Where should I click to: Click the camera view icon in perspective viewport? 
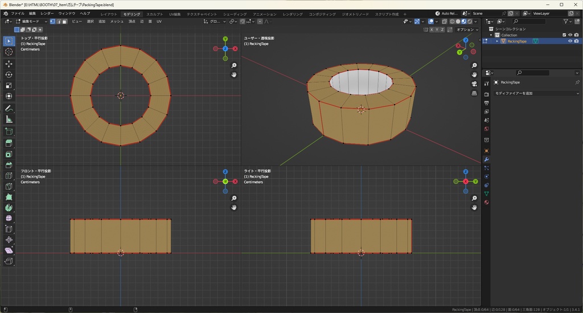click(474, 84)
